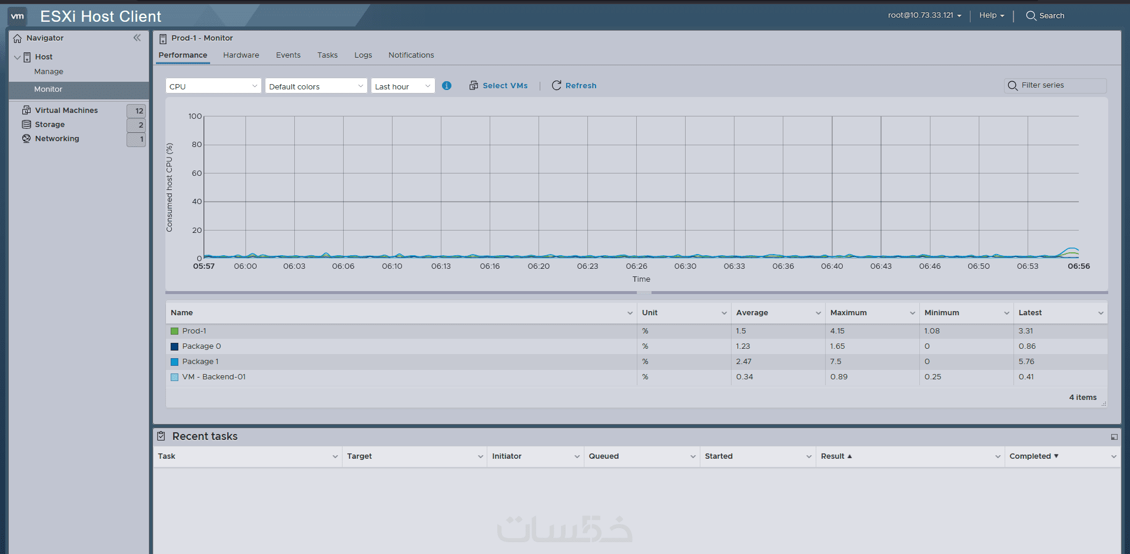Click the Host server icon in Navigator

coord(27,57)
